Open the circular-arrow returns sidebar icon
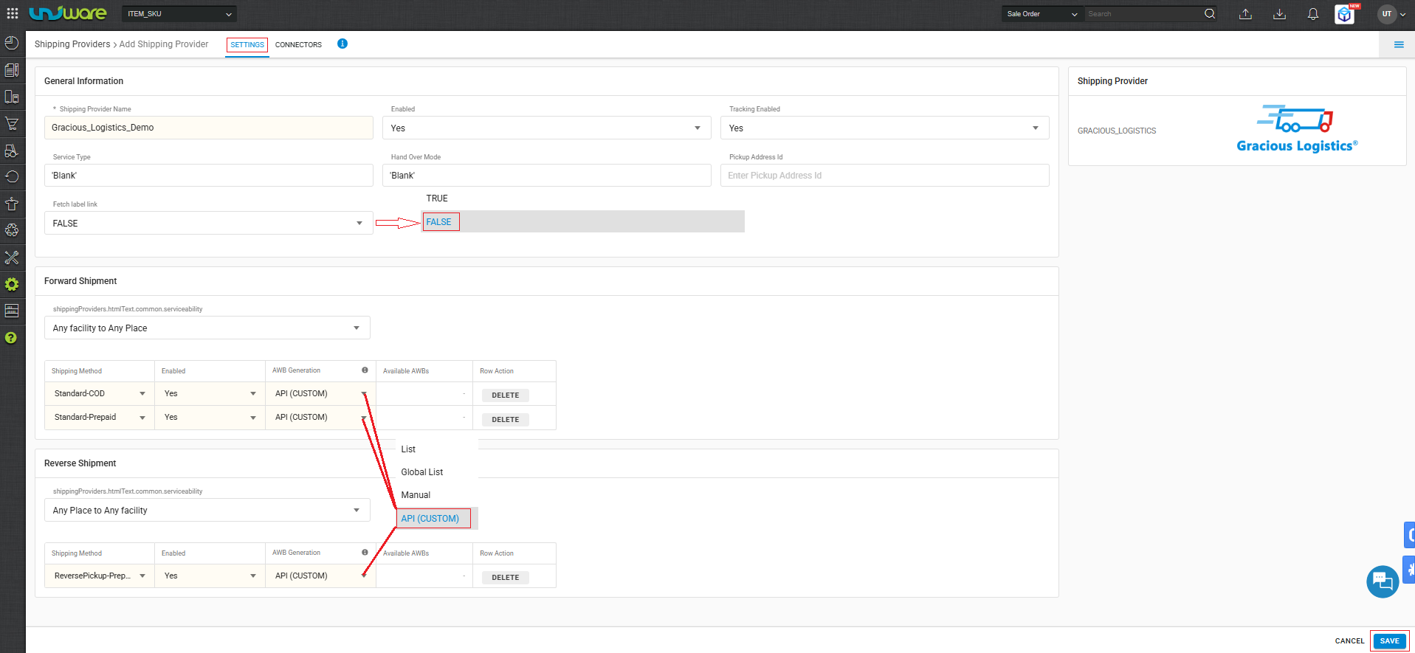Viewport: 1415px width, 653px height. click(x=12, y=177)
